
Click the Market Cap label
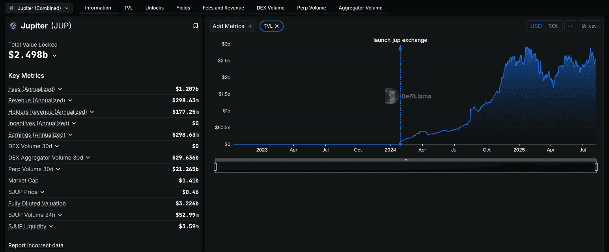(23, 181)
